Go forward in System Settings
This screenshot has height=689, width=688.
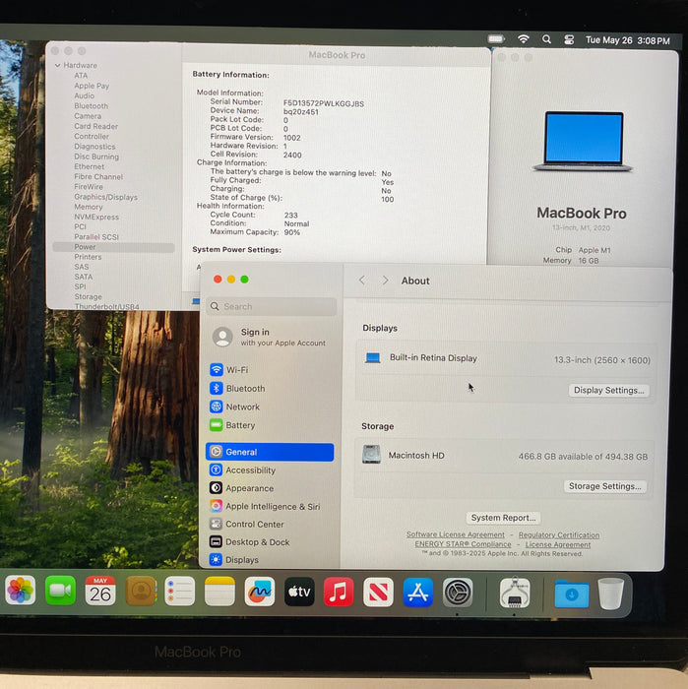point(385,281)
